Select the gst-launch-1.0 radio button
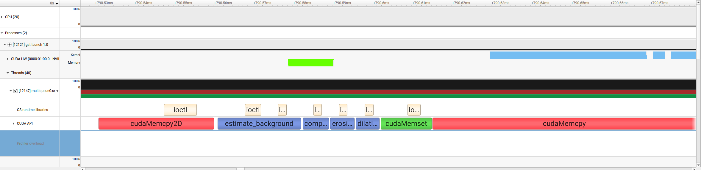Image resolution: width=701 pixels, height=170 pixels. click(10, 45)
